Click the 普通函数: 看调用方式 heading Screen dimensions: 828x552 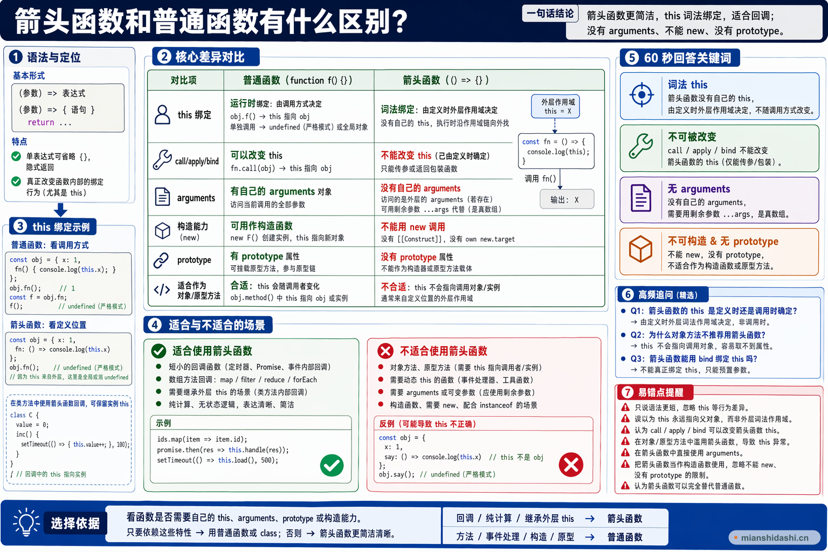[x=50, y=245]
